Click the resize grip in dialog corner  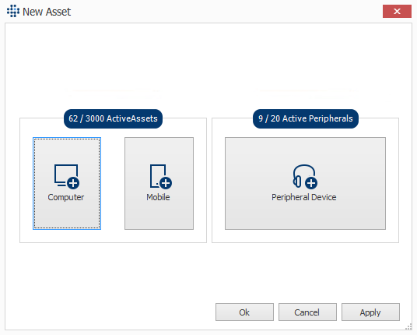click(408, 327)
